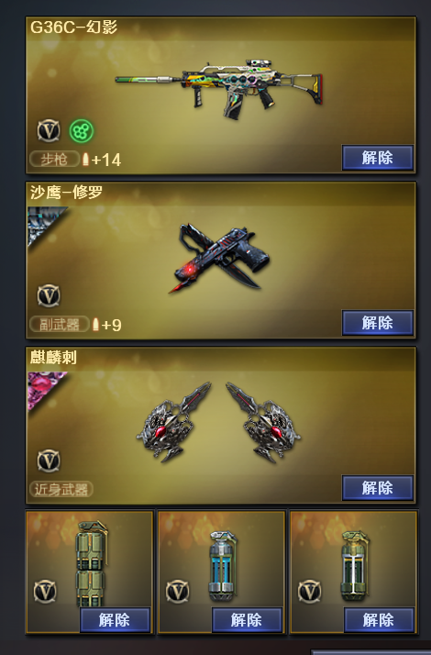Click the V badge on the 沙鹰-修罗 card
This screenshot has height=655, width=431.
pos(49,295)
